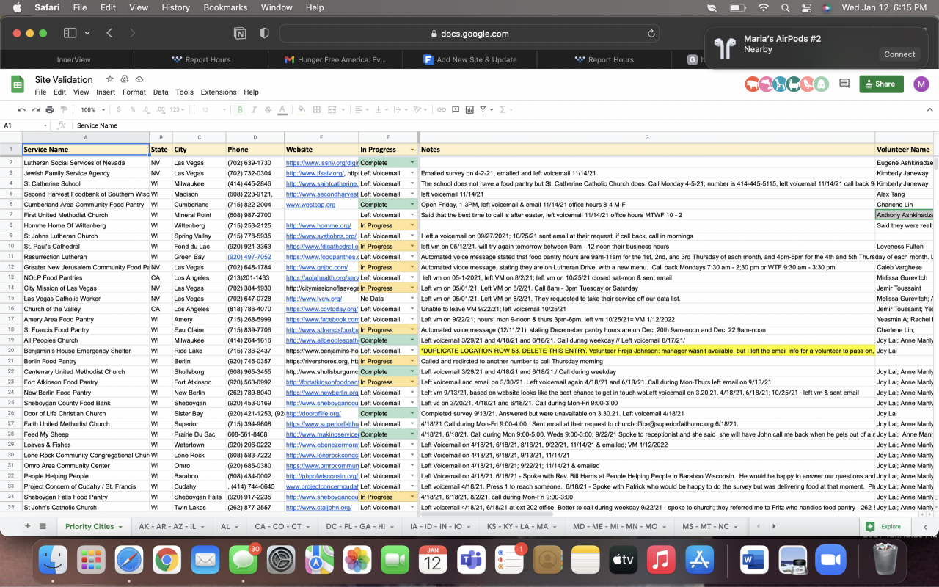Image resolution: width=939 pixels, height=587 pixels.
Task: Open the A1 name box dropdown
Action: click(45, 125)
